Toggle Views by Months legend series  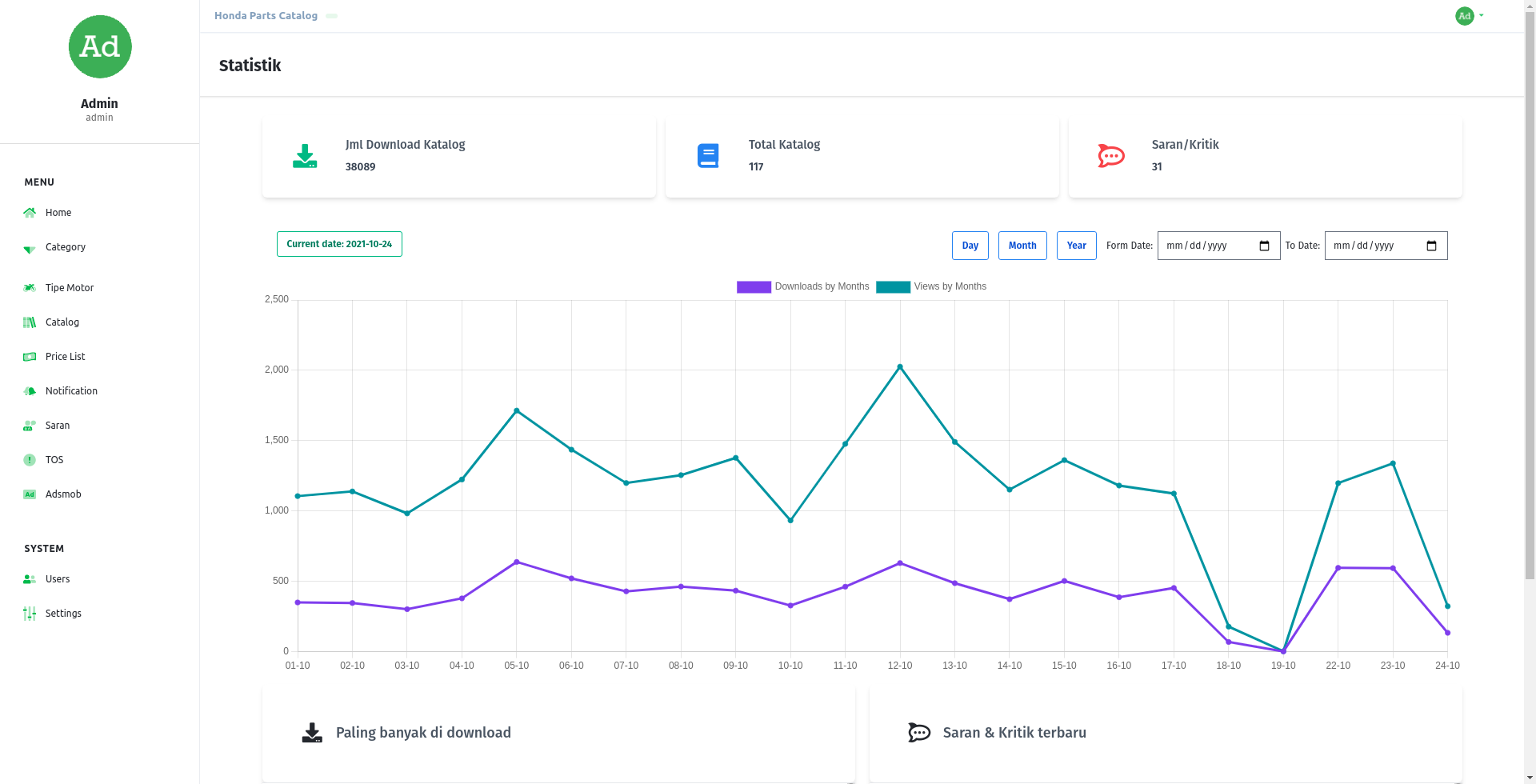(x=931, y=286)
